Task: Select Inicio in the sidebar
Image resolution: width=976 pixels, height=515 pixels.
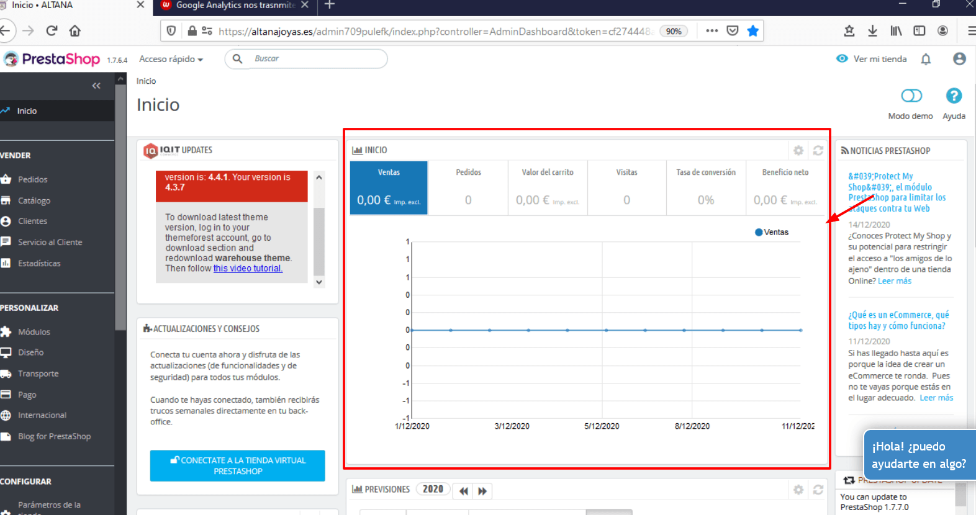Action: point(57,110)
